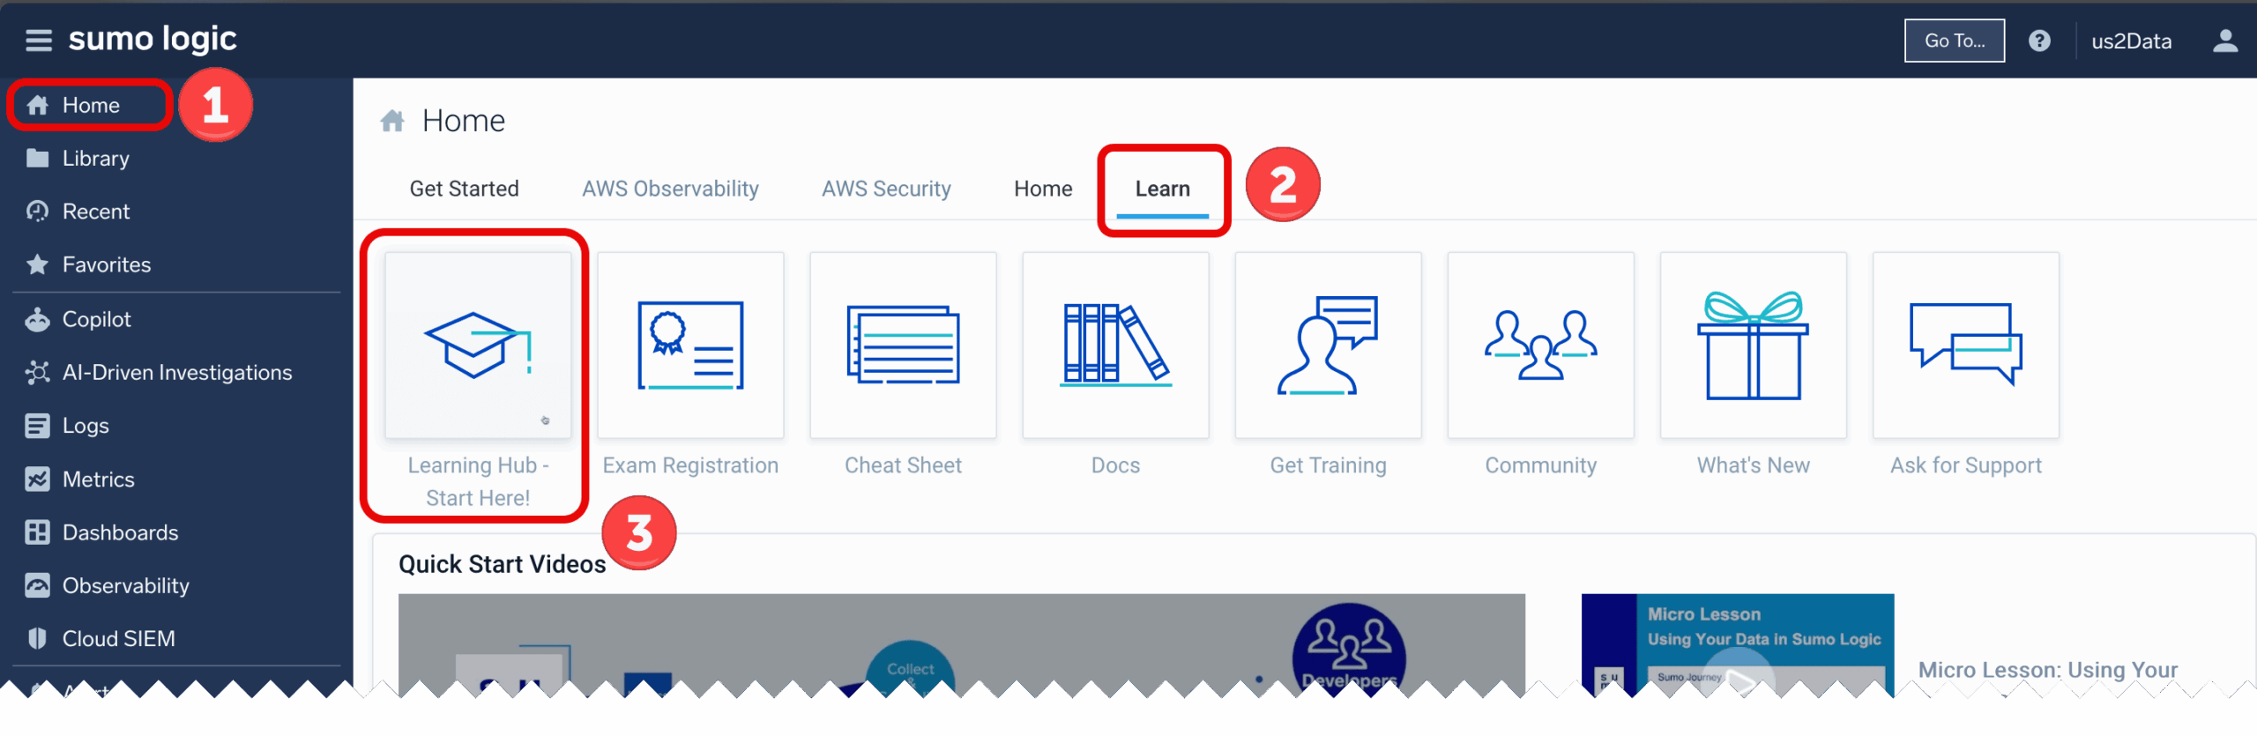Go to Dashboards in the sidebar

(120, 532)
